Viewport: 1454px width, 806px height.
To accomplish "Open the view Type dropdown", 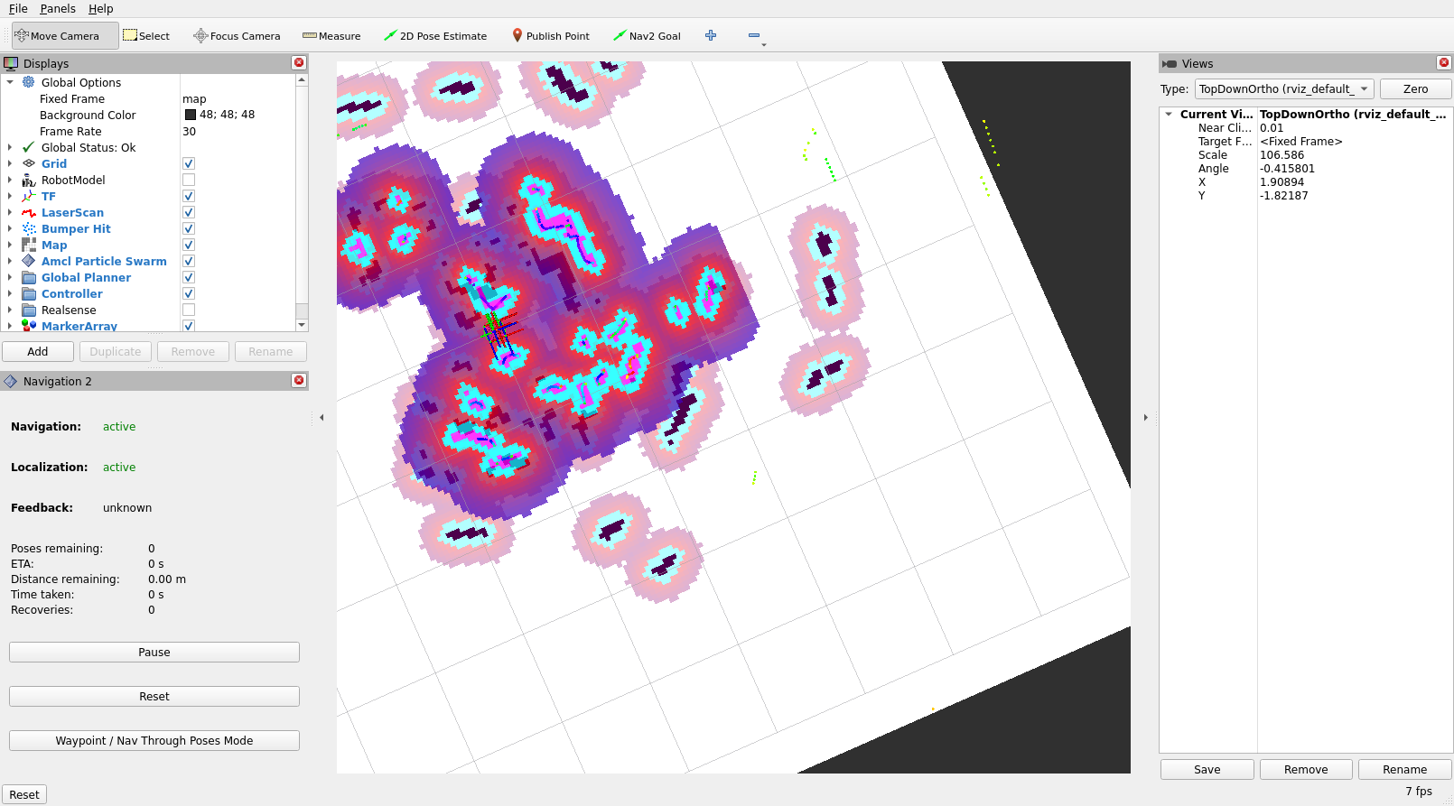I will (x=1284, y=88).
